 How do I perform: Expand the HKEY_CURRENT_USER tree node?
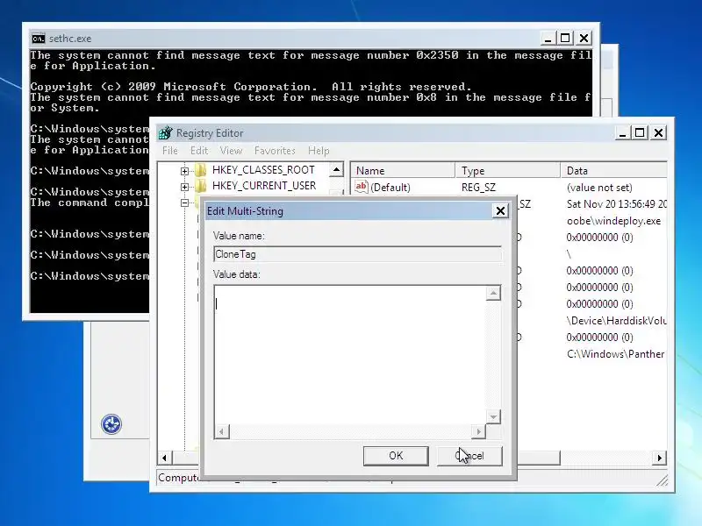[x=184, y=187]
